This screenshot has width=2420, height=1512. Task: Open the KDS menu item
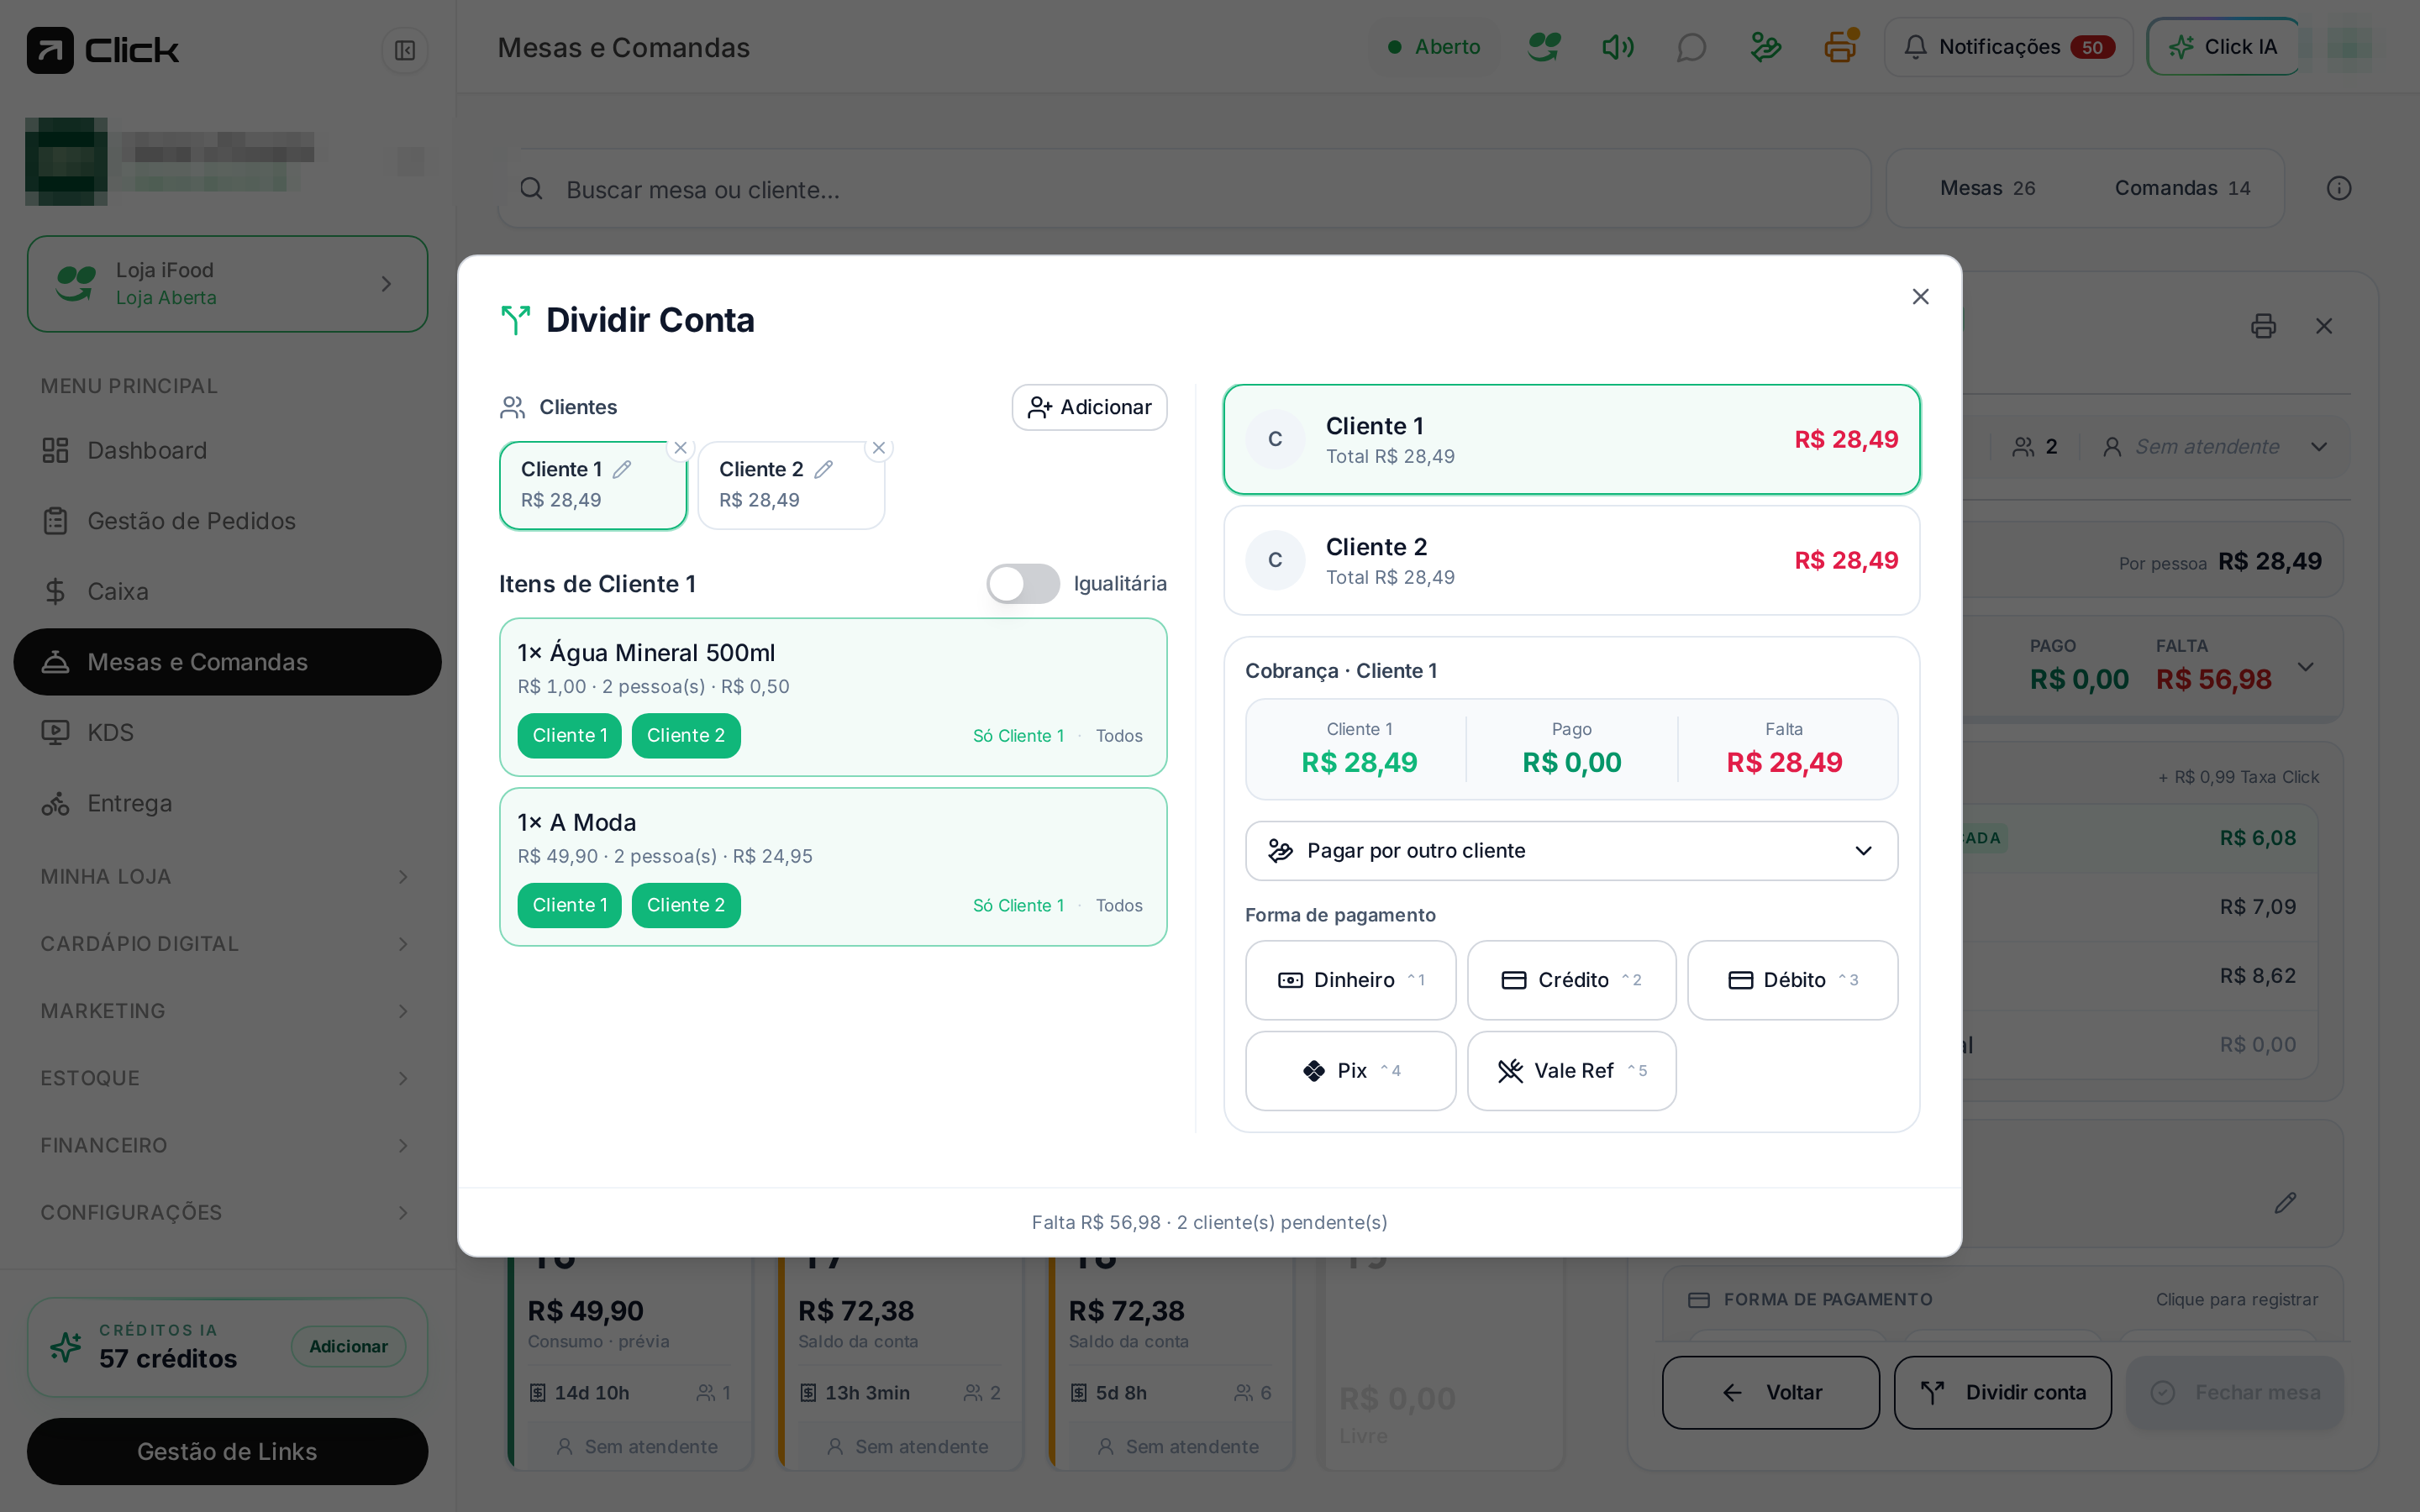pyautogui.click(x=227, y=733)
